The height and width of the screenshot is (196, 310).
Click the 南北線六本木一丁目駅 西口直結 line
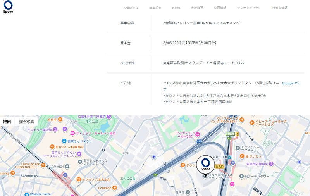198,102
